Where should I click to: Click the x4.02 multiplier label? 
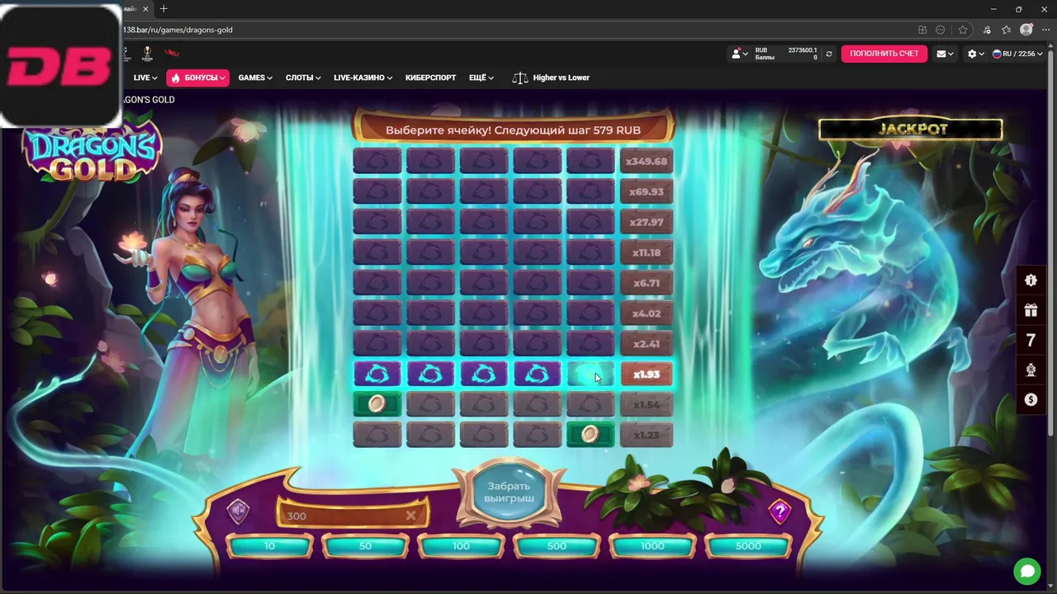646,313
